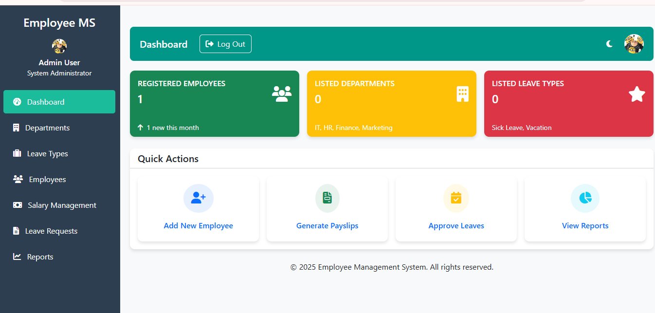The image size is (655, 313).
Task: Click the Generate Payslips link text
Action: tap(327, 226)
